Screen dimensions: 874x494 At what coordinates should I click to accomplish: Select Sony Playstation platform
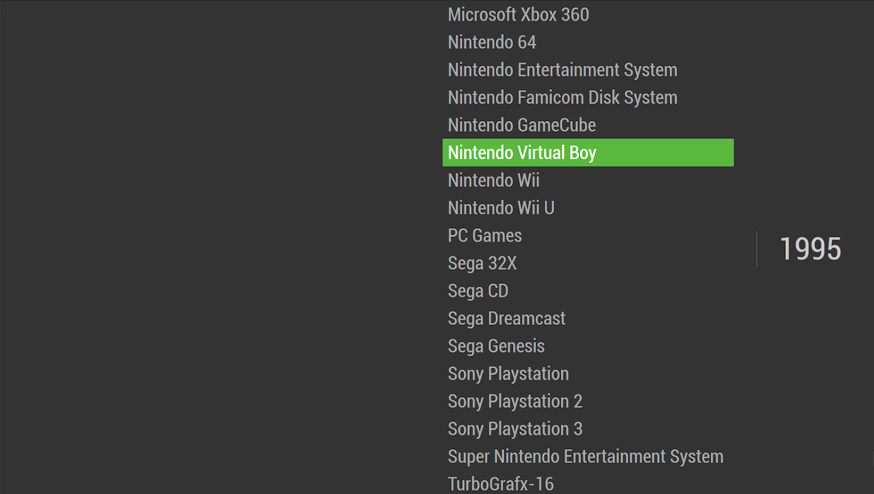coord(508,374)
